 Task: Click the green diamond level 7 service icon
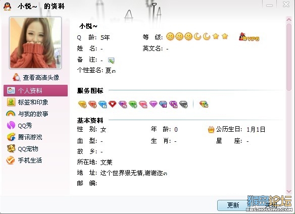click(x=133, y=104)
